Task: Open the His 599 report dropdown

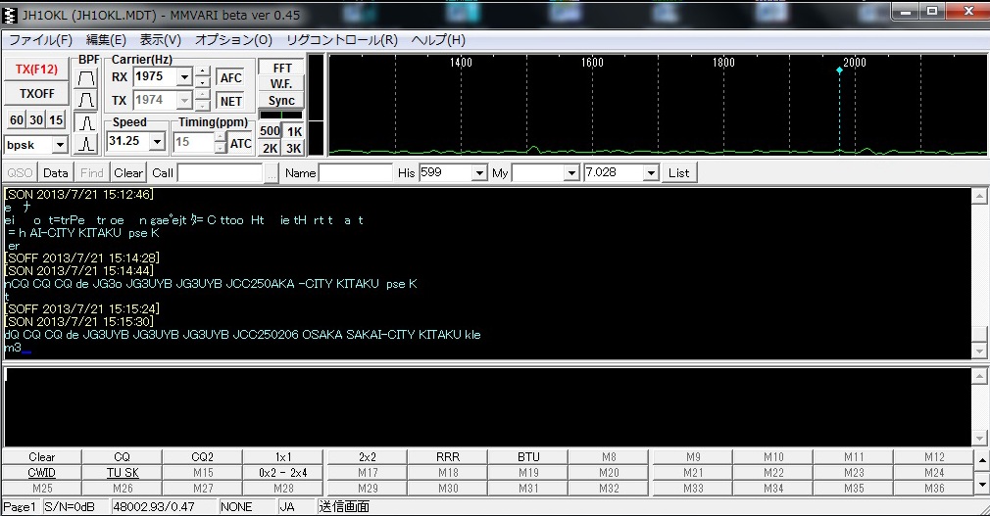Action: point(479,172)
